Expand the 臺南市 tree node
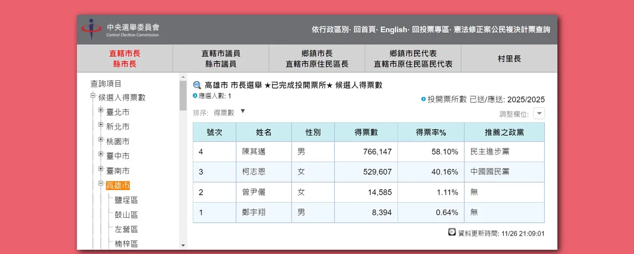Image resolution: width=634 pixels, height=254 pixels. coord(101,169)
